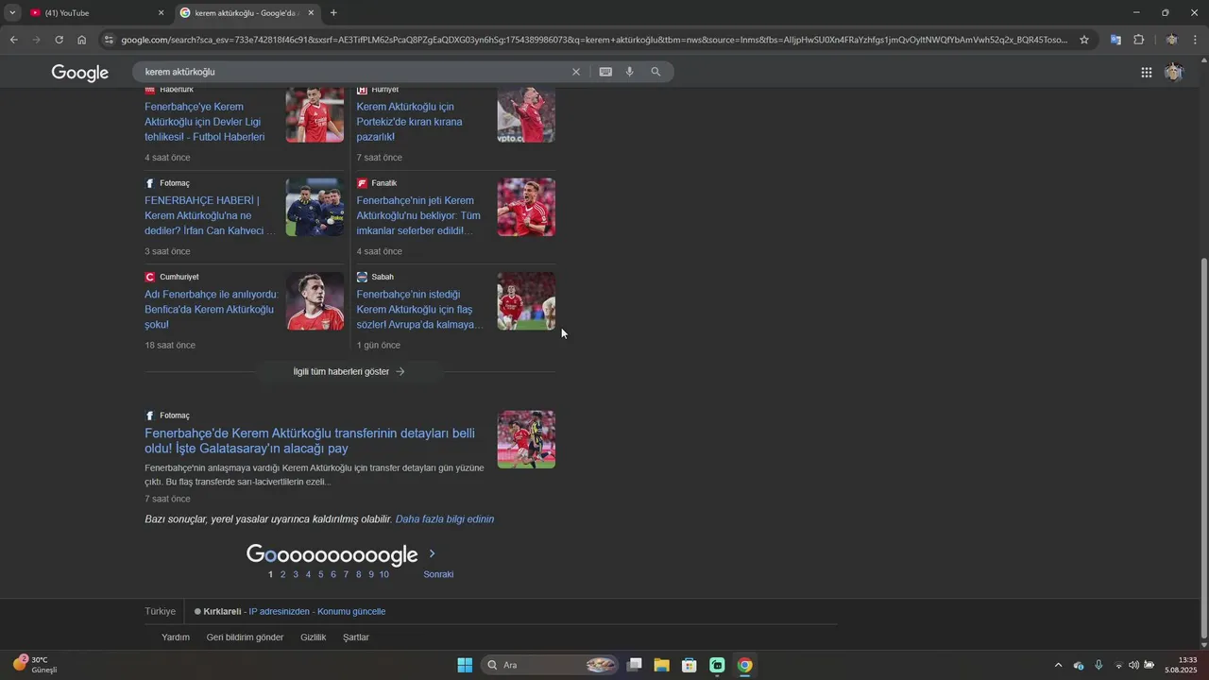Click the Sabah article thumbnail
The image size is (1209, 680).
(526, 300)
